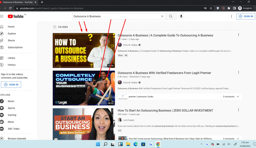Screen dimensions: 256x148
Task: Select the Gaming category icon
Action: point(2,115)
